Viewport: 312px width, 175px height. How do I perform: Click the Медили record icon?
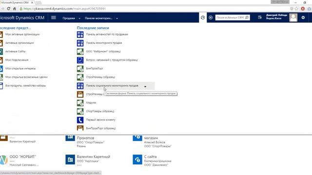80,103
